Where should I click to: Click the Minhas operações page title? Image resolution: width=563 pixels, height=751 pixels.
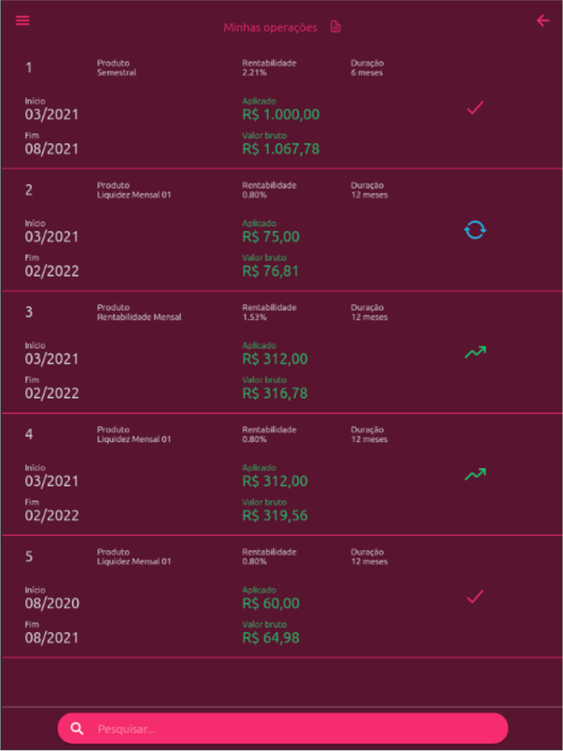[x=269, y=27]
